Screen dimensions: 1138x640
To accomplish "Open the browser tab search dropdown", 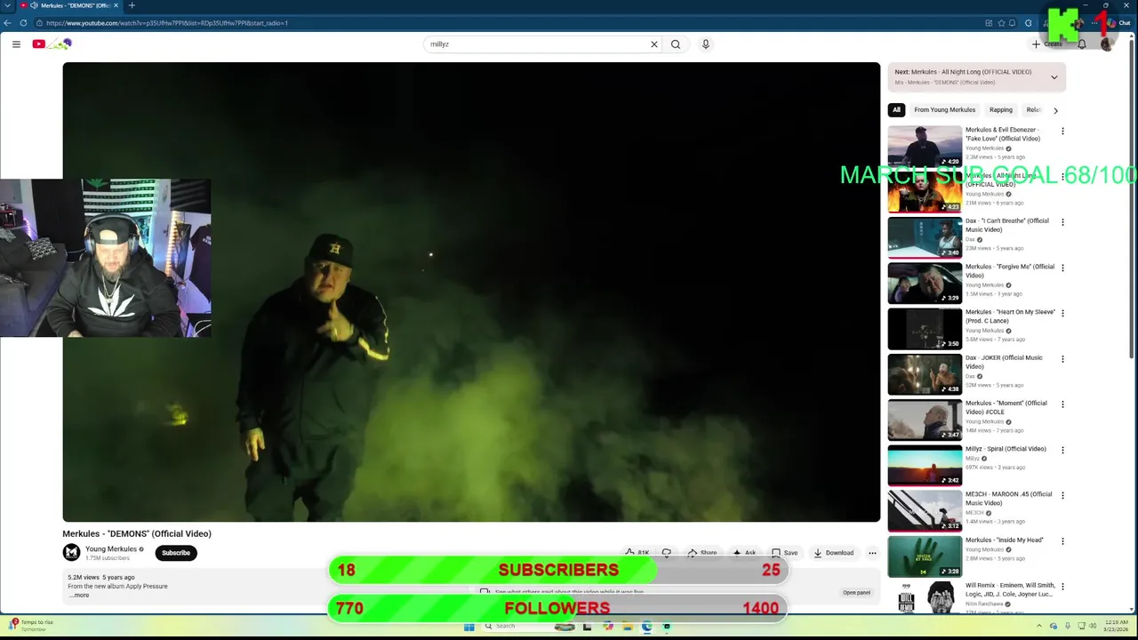I will 7,5.
